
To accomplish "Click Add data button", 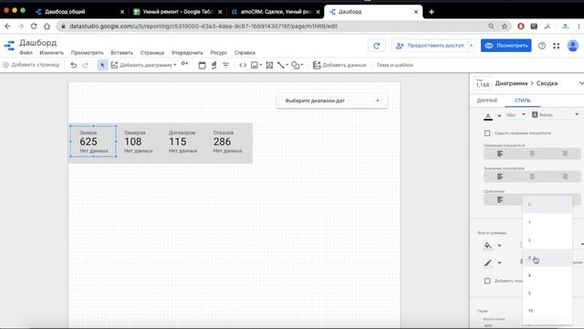I will (339, 65).
